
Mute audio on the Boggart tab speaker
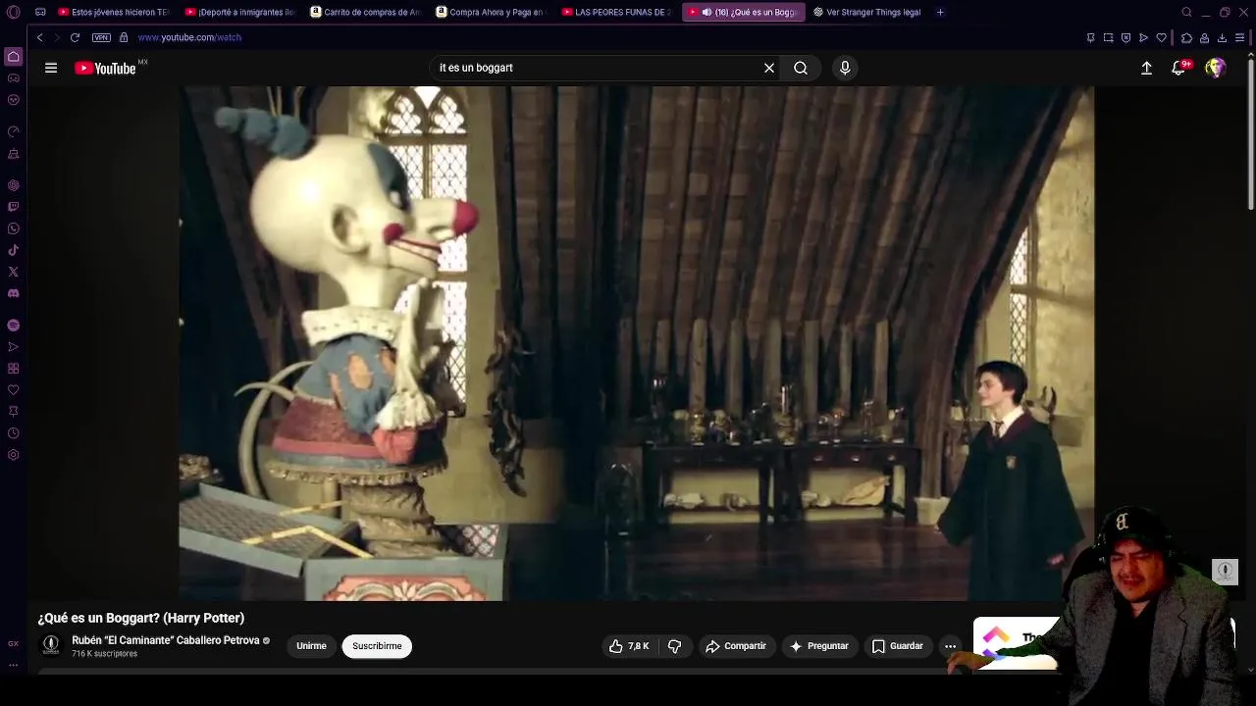pos(706,13)
